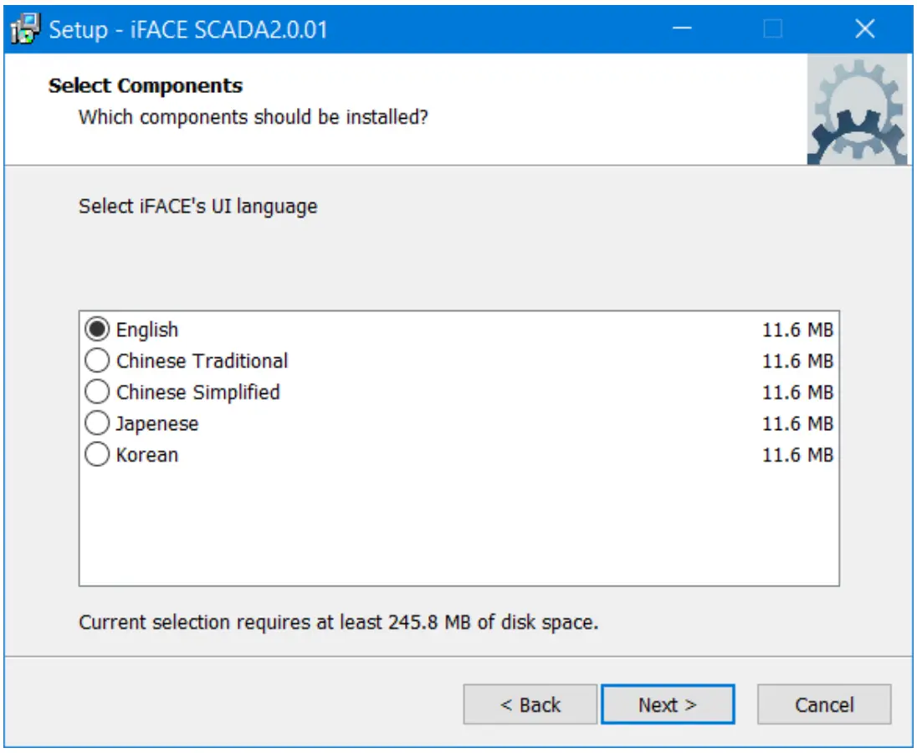The height and width of the screenshot is (753, 917).
Task: Minimize the Setup window
Action: click(x=682, y=29)
